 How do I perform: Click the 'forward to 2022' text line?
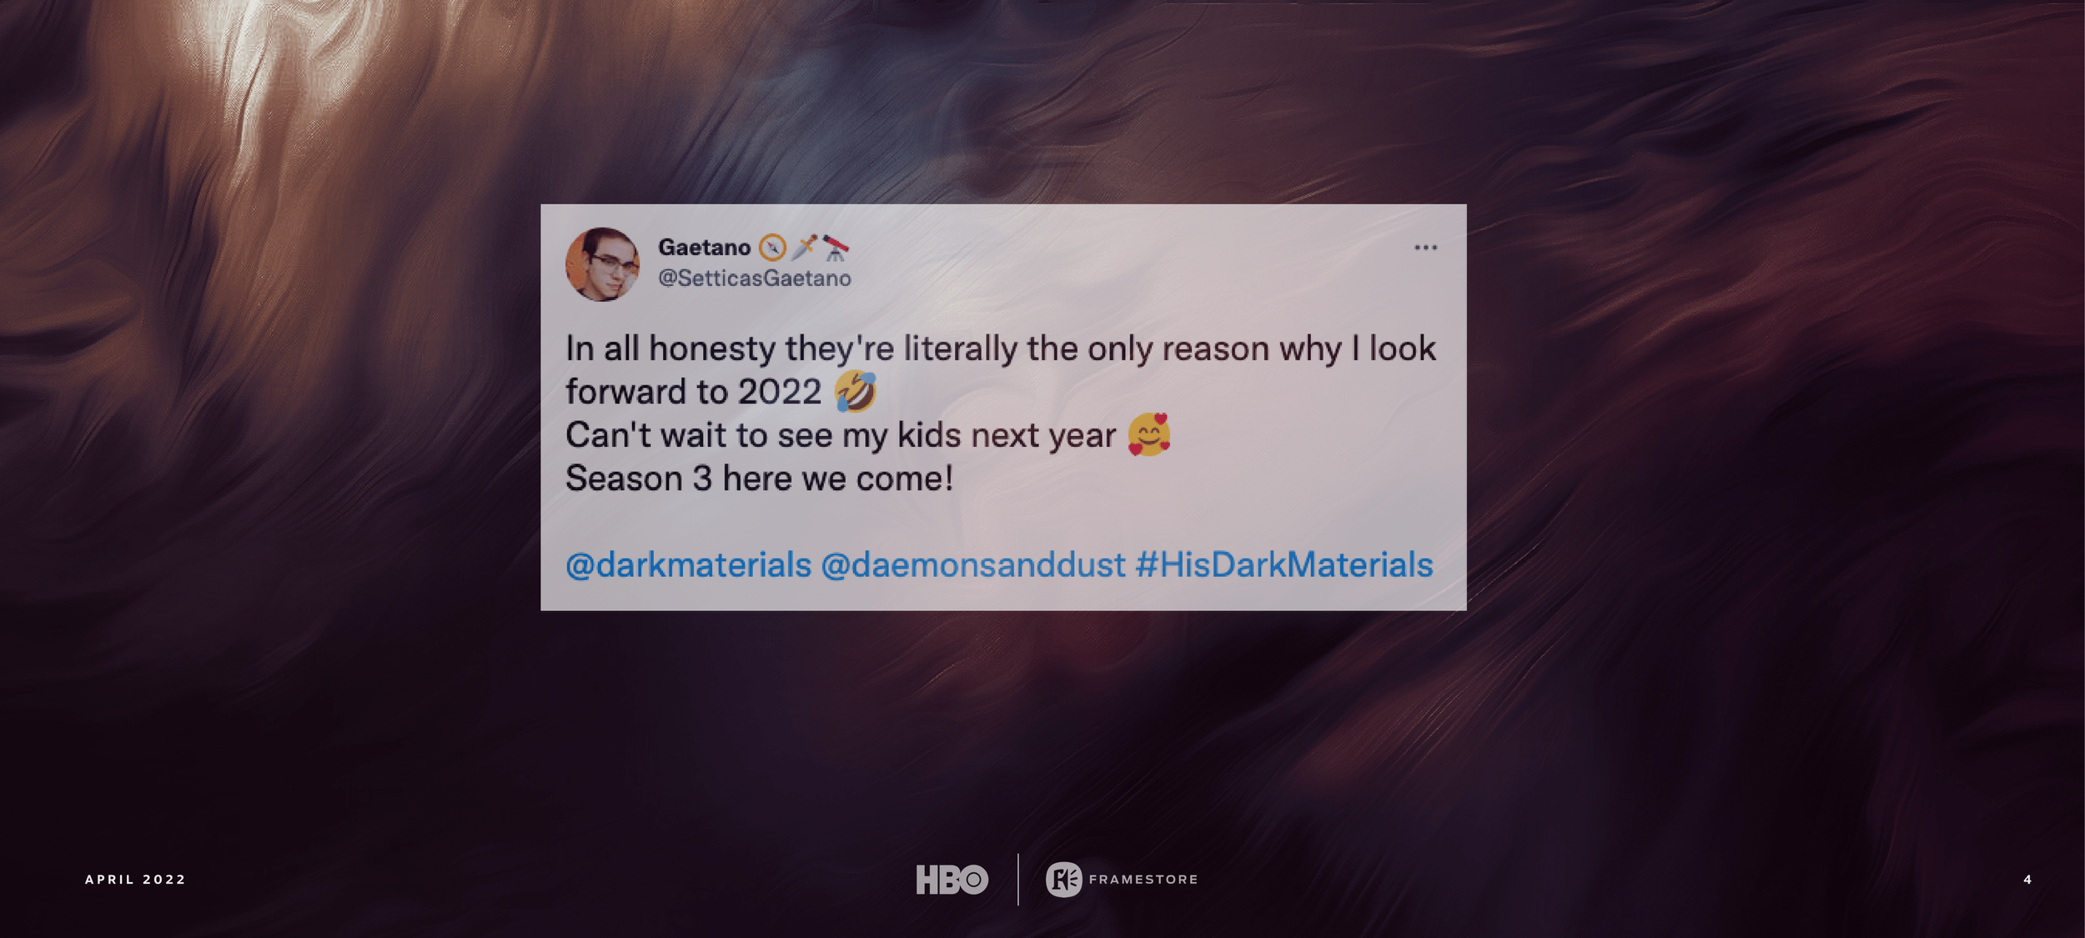(x=693, y=392)
